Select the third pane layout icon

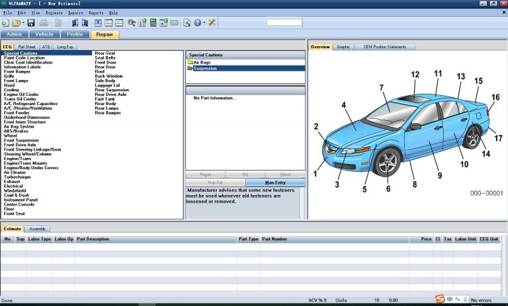coord(119,22)
